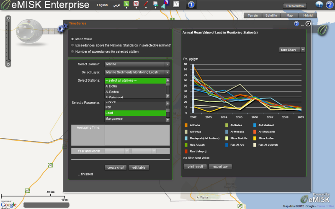Switch language to English
Viewport: 335px width, 209px height.
pos(102,5)
